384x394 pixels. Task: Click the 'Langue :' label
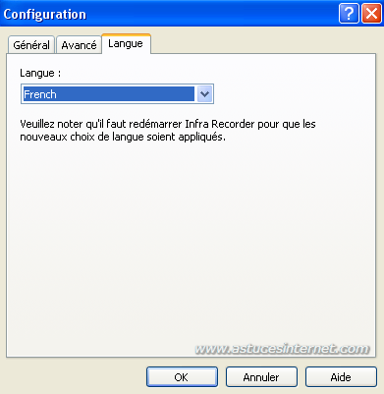point(40,73)
